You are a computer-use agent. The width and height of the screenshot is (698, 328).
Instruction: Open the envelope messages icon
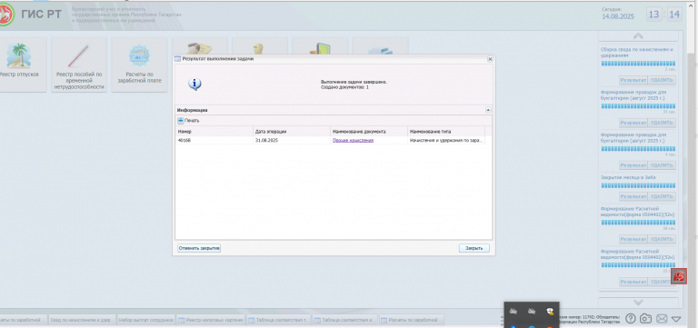click(x=662, y=319)
